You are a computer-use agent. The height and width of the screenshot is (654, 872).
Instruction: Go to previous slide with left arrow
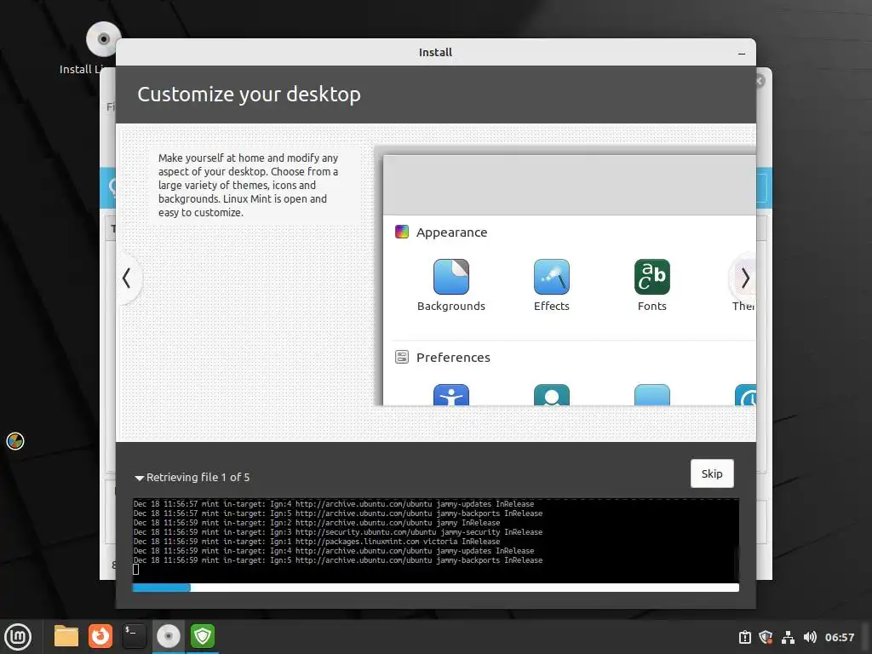coord(127,278)
